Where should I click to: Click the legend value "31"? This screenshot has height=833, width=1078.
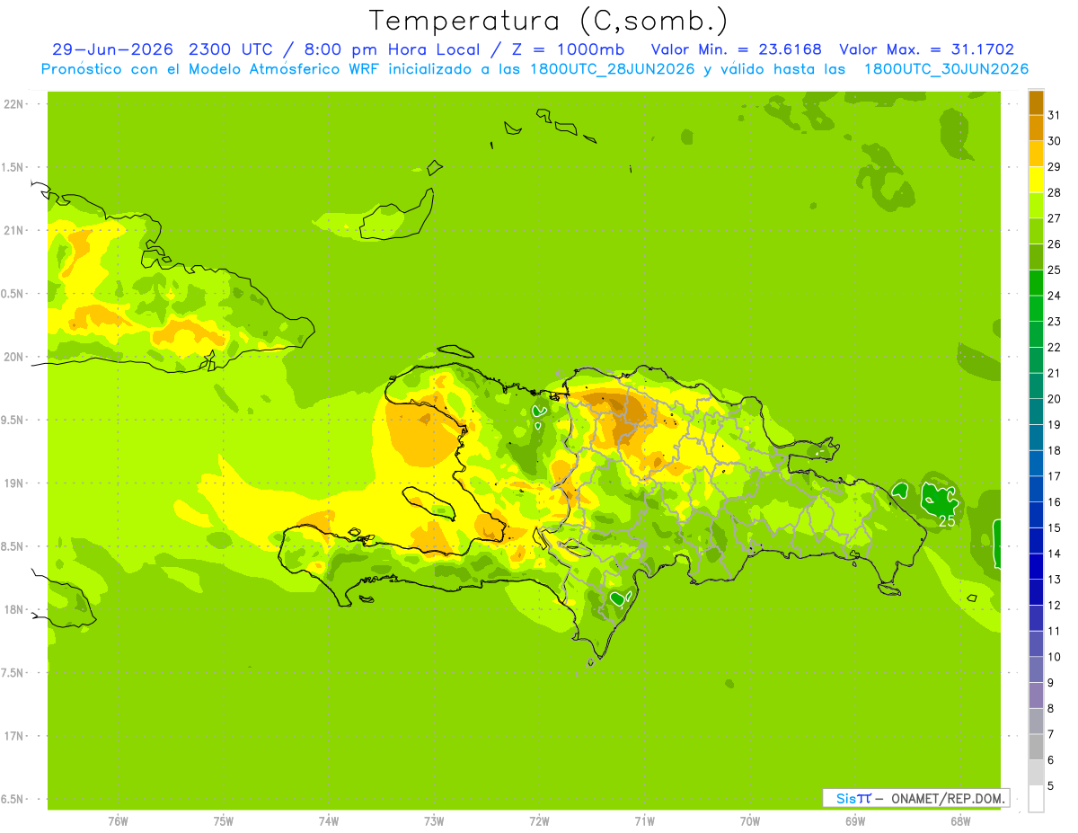point(1054,115)
